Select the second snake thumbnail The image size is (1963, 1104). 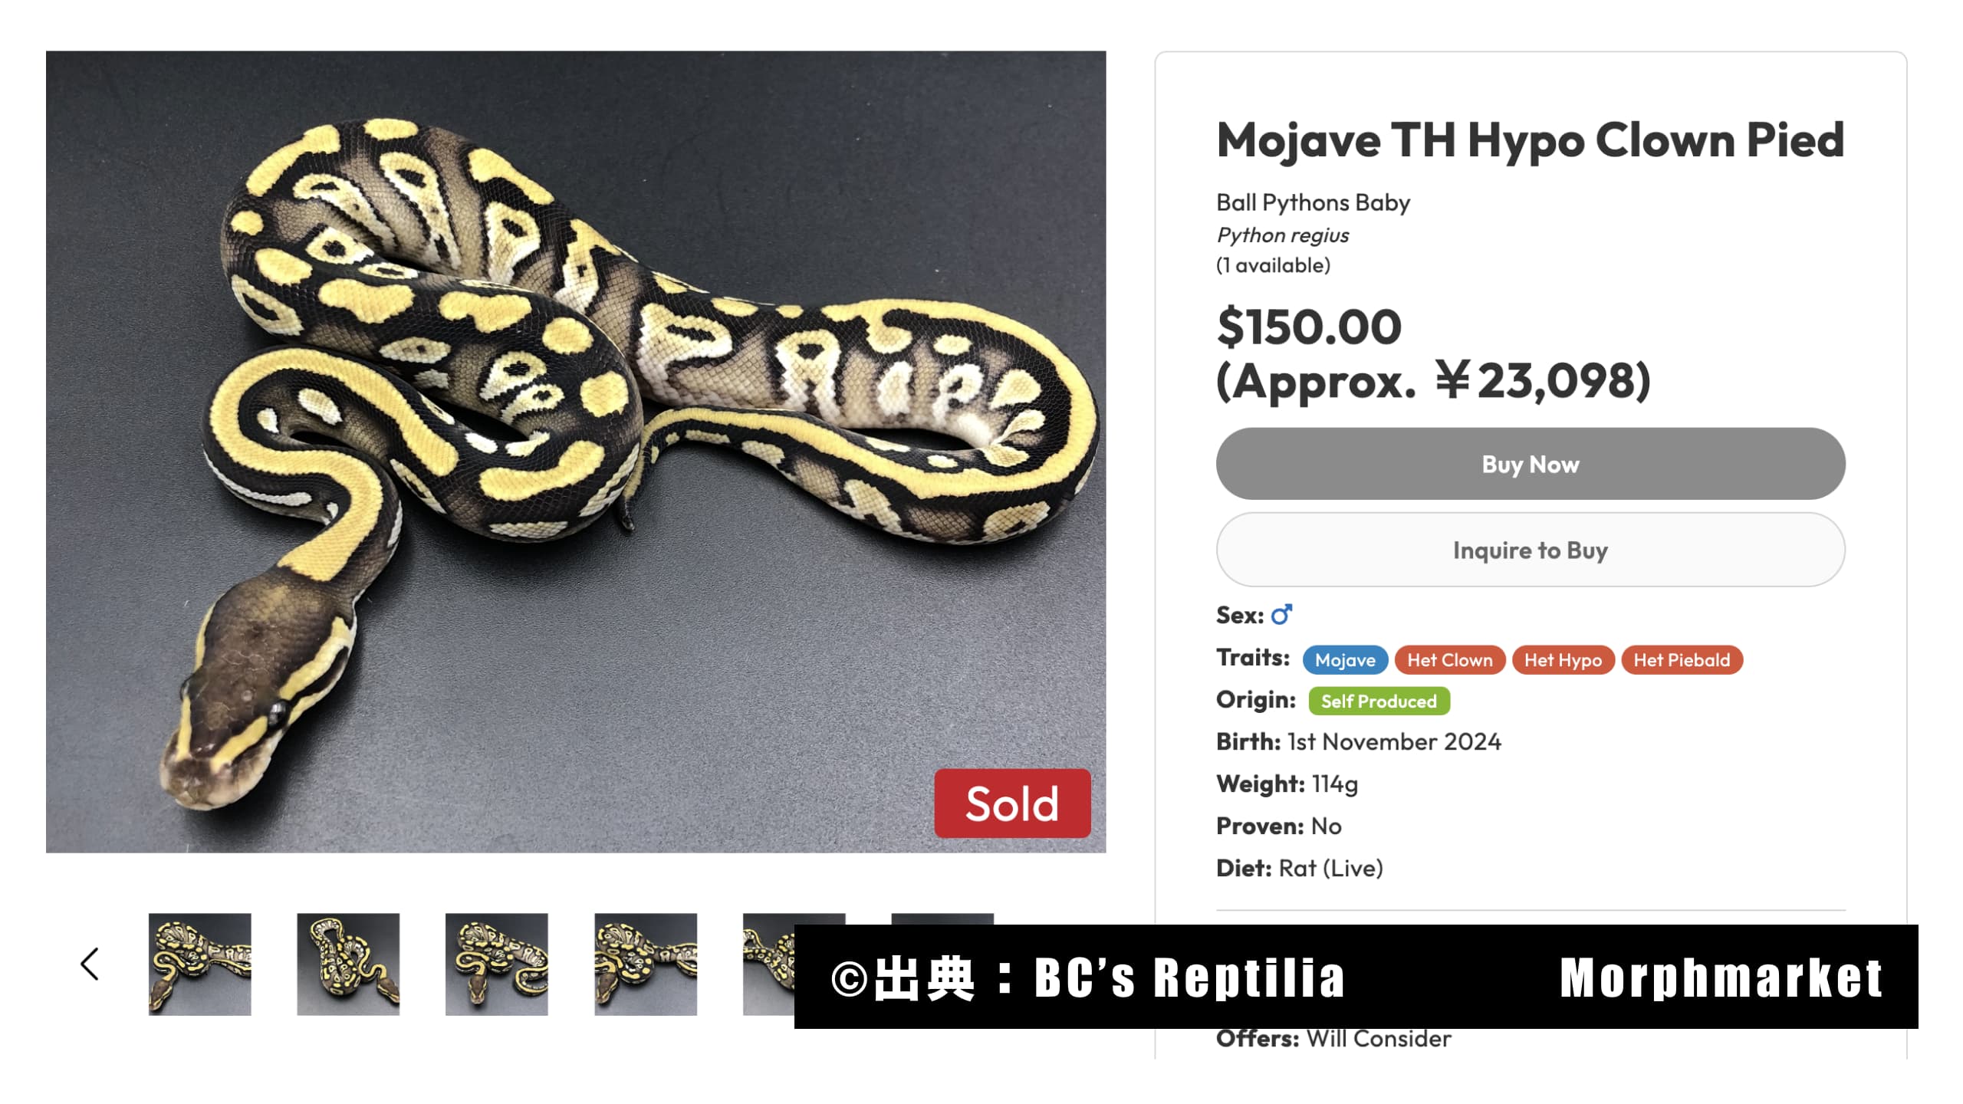click(348, 964)
